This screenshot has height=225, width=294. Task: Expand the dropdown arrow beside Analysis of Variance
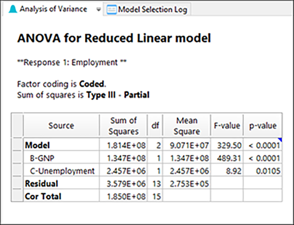[99, 10]
